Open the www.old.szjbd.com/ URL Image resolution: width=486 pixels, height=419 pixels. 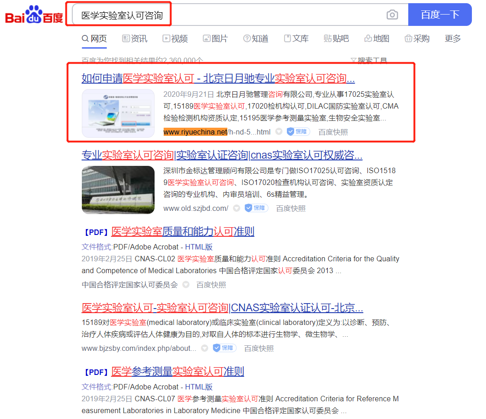tap(196, 208)
